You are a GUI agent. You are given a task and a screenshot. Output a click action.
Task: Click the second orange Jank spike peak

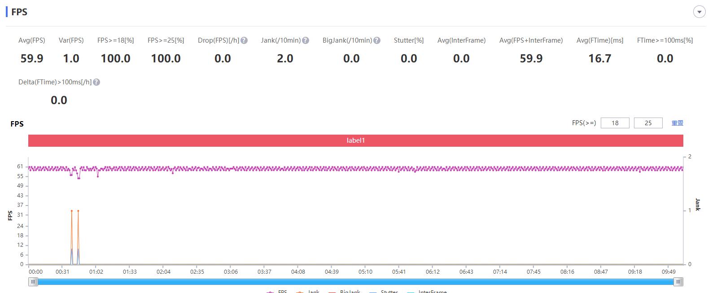[78, 211]
